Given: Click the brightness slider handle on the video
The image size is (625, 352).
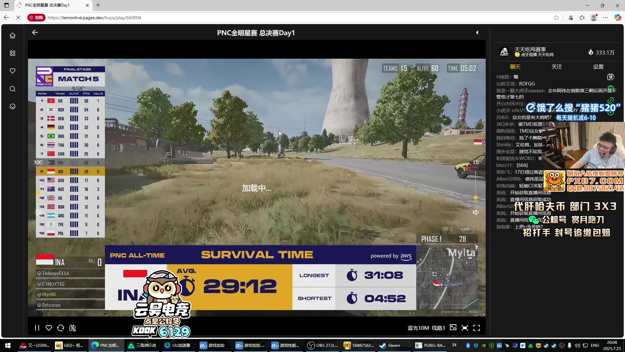Looking at the screenshot, I should coord(38,193).
